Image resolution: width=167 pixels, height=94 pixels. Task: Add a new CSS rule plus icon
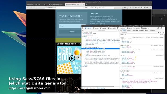pyautogui.click(x=158, y=33)
